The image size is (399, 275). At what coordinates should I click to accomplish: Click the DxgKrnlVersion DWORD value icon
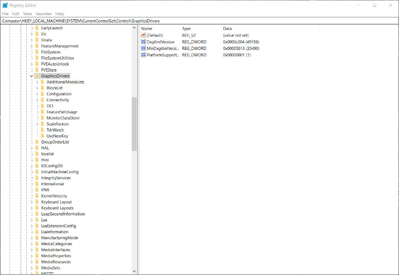[143, 42]
